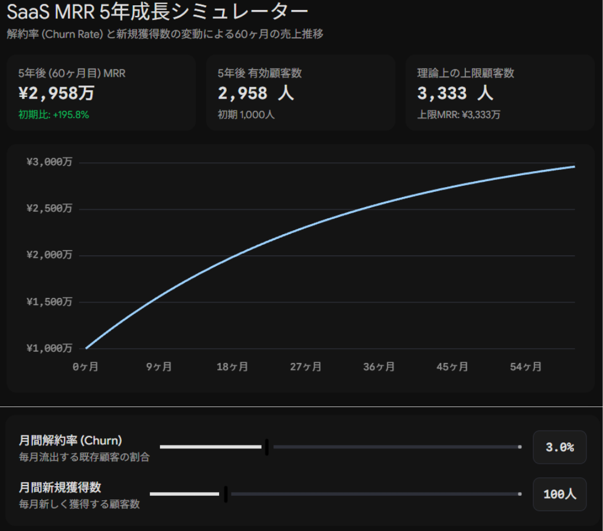
Task: Click the right end of the acquisition slider track
Action: pyautogui.click(x=520, y=494)
